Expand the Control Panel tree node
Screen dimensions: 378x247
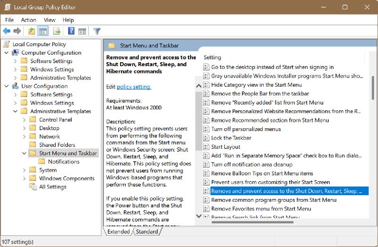pyautogui.click(x=24, y=120)
